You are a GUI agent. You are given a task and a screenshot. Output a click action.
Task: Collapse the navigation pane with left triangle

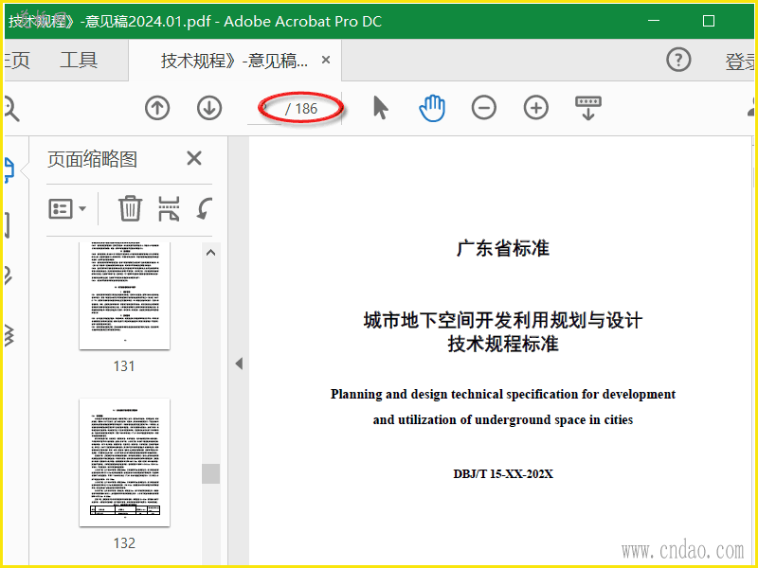click(239, 364)
